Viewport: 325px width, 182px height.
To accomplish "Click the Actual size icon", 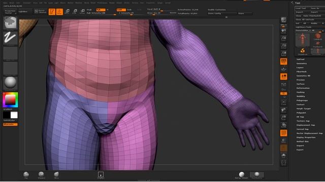I will [x=283, y=46].
